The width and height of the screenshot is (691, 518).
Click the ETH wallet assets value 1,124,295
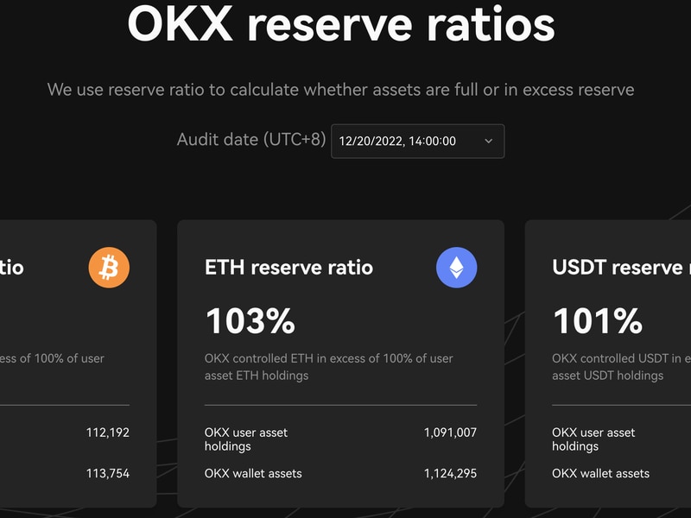click(x=450, y=473)
